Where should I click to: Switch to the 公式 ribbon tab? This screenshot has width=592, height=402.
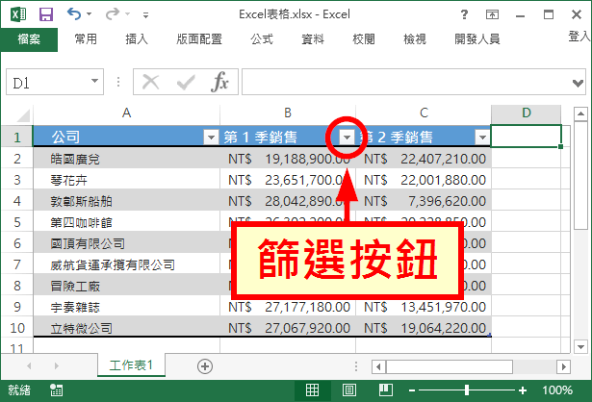pos(262,39)
